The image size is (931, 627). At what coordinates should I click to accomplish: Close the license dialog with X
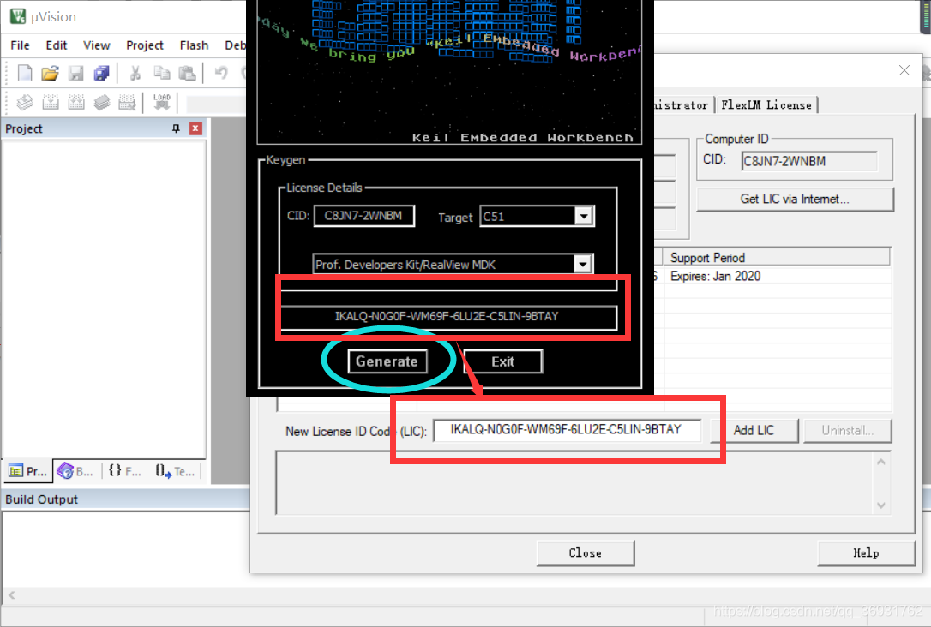[x=904, y=70]
